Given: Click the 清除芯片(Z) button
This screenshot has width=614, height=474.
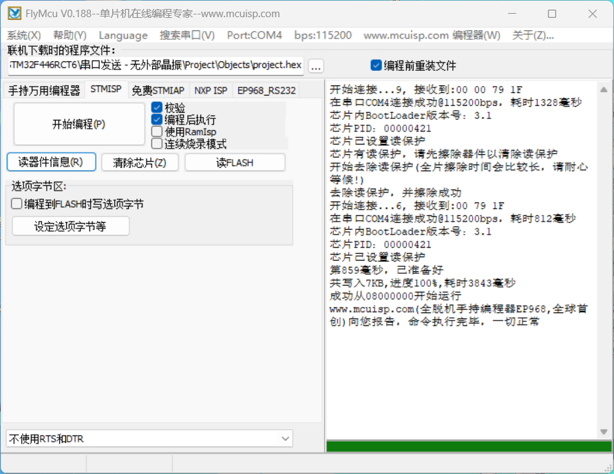Looking at the screenshot, I should (x=140, y=162).
